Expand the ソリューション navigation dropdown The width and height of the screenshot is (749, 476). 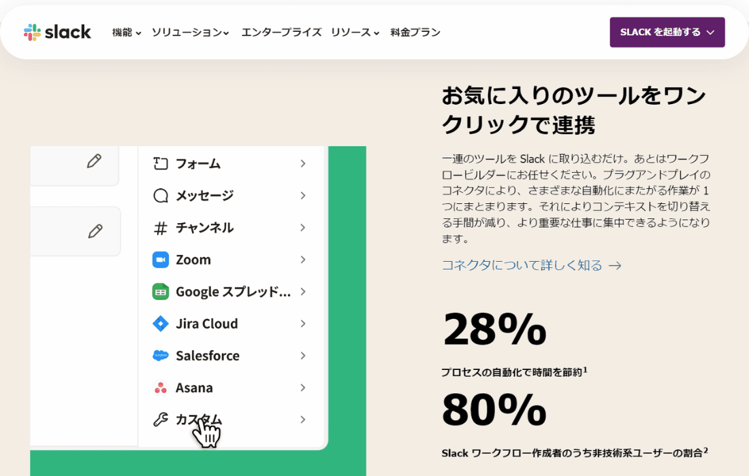coord(191,33)
